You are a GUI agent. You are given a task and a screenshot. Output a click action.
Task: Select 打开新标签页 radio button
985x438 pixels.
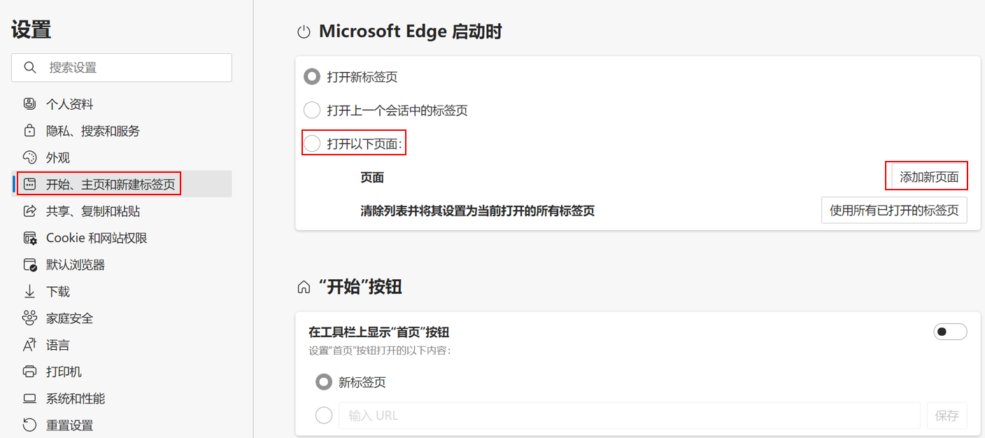coord(312,77)
